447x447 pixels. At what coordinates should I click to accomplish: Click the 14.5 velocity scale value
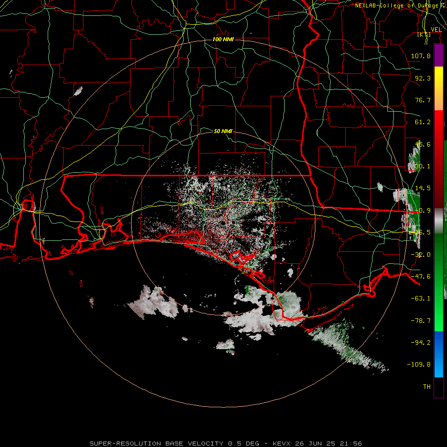click(x=423, y=188)
